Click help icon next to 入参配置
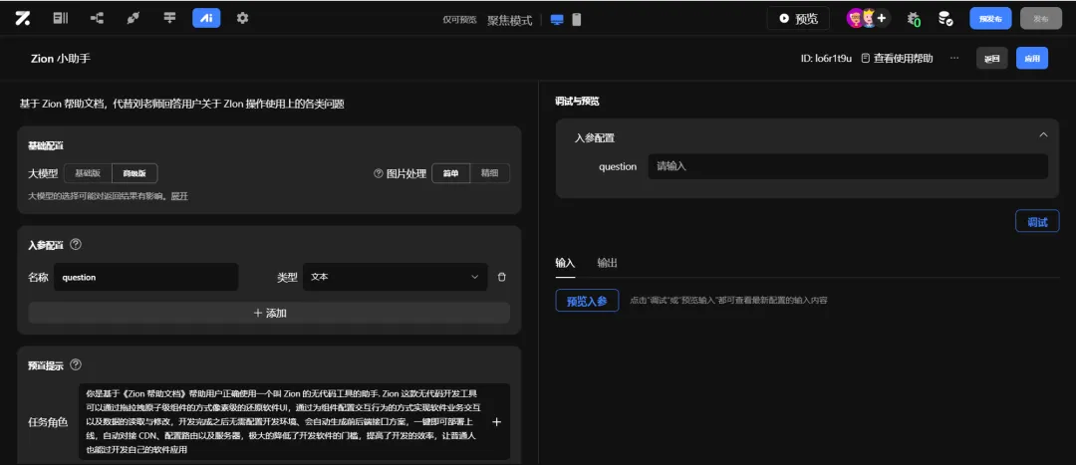Screen dimensions: 1076x465 tap(76, 244)
